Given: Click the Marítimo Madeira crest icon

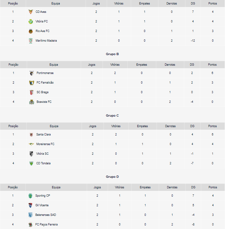Looking at the screenshot, I should point(31,41).
